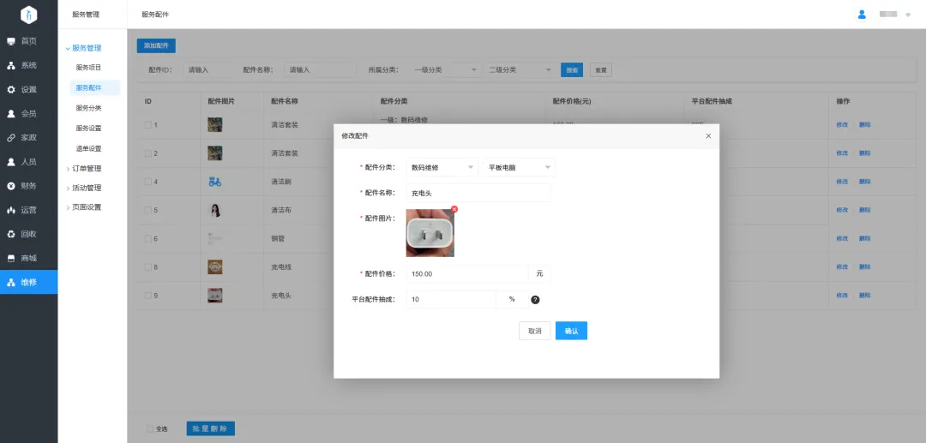Check the 全选 select-all checkbox
The image size is (926, 443).
point(150,428)
